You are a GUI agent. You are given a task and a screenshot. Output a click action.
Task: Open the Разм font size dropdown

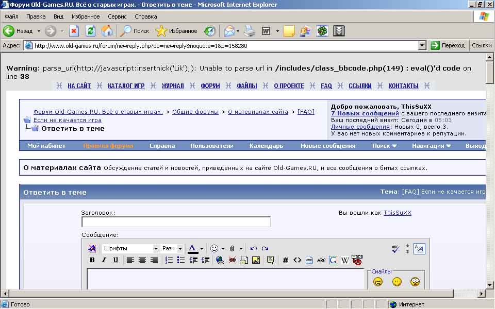tap(172, 248)
